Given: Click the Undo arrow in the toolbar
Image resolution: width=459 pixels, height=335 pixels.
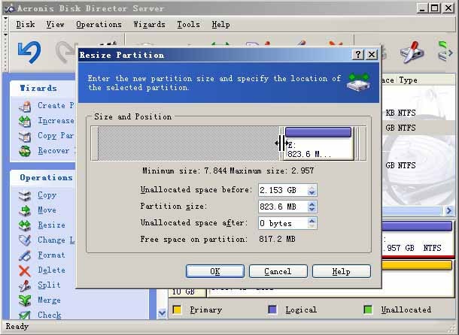Looking at the screenshot, I should tap(29, 52).
